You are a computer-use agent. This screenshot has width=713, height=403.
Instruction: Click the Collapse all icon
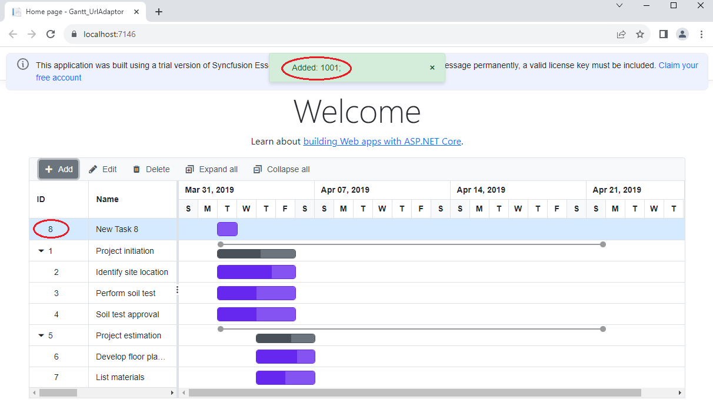[x=257, y=169]
